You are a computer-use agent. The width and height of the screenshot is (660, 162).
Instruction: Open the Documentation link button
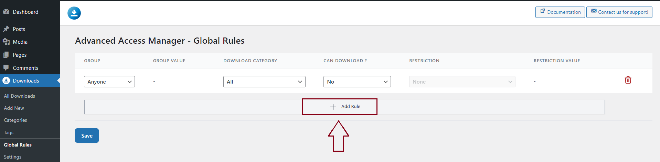click(x=560, y=12)
